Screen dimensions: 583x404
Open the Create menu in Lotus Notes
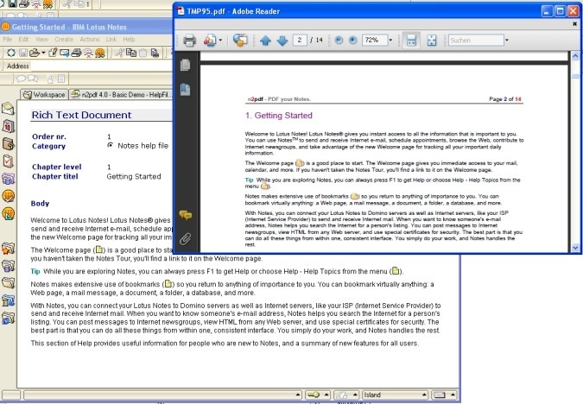(64, 39)
